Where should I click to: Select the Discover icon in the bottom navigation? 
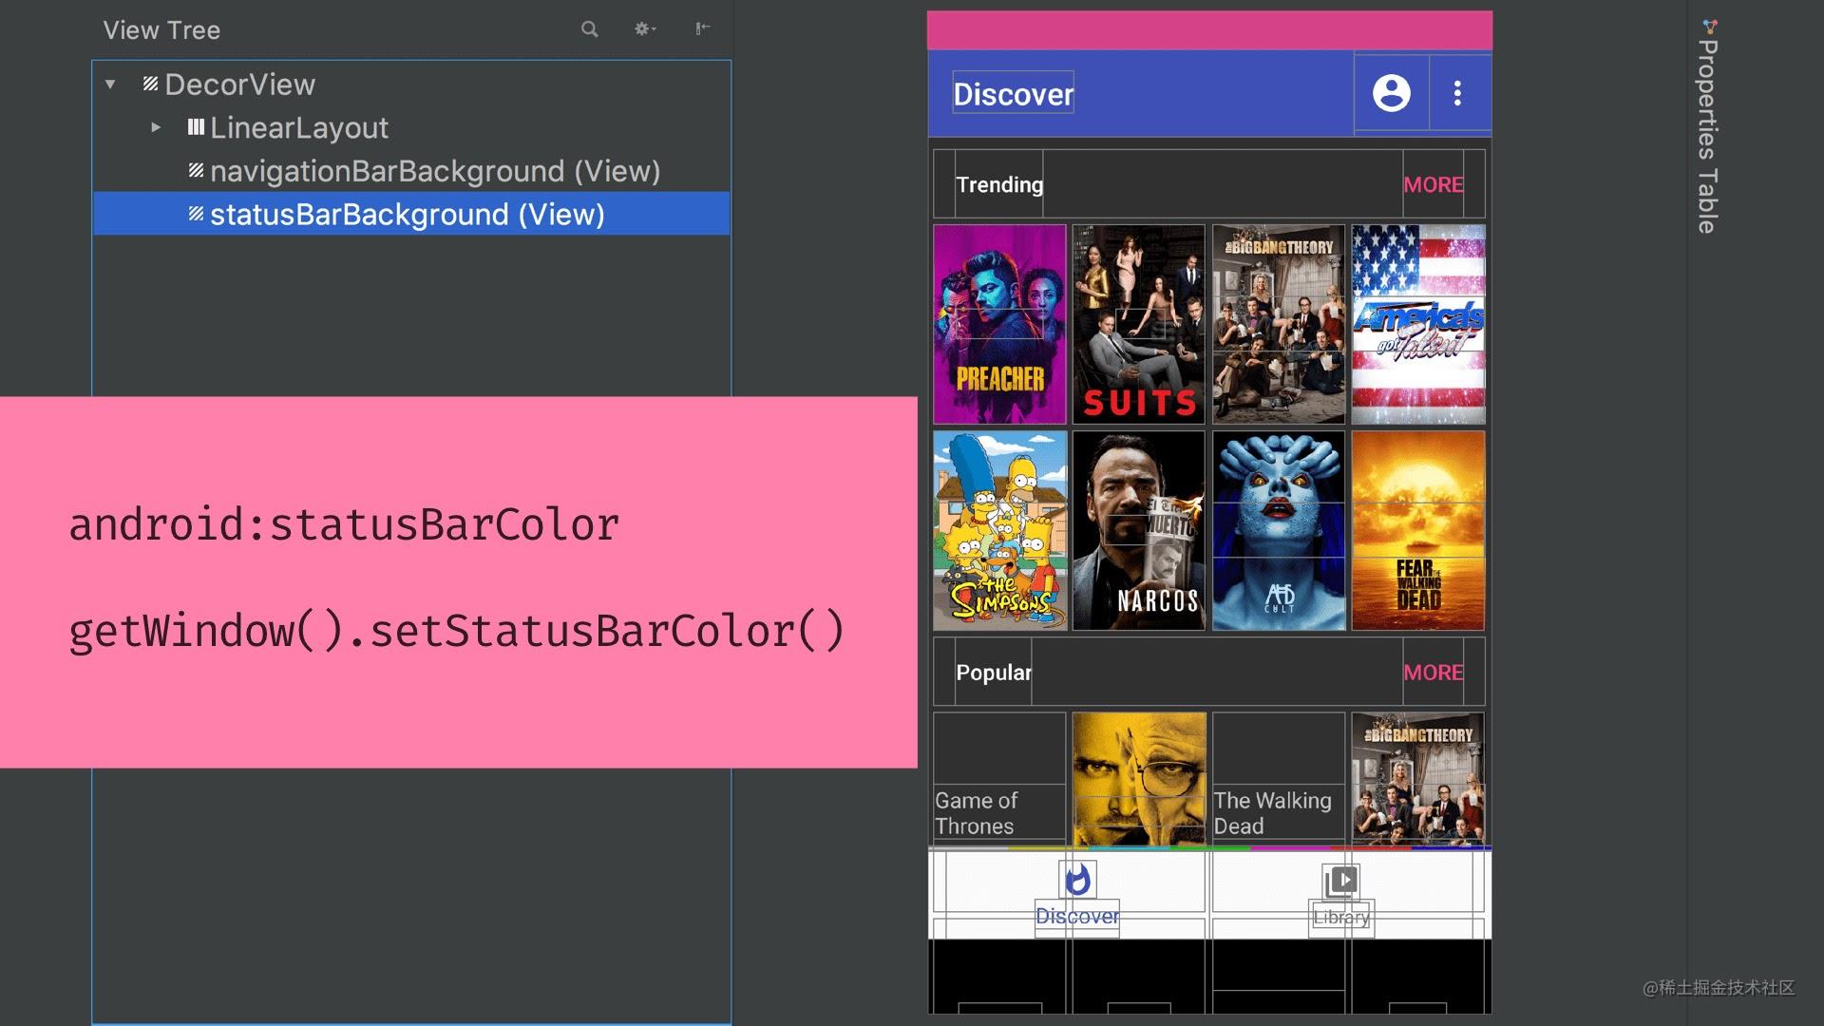click(1076, 881)
